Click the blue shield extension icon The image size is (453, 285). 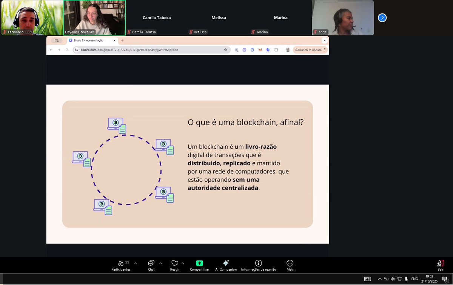pos(268,49)
